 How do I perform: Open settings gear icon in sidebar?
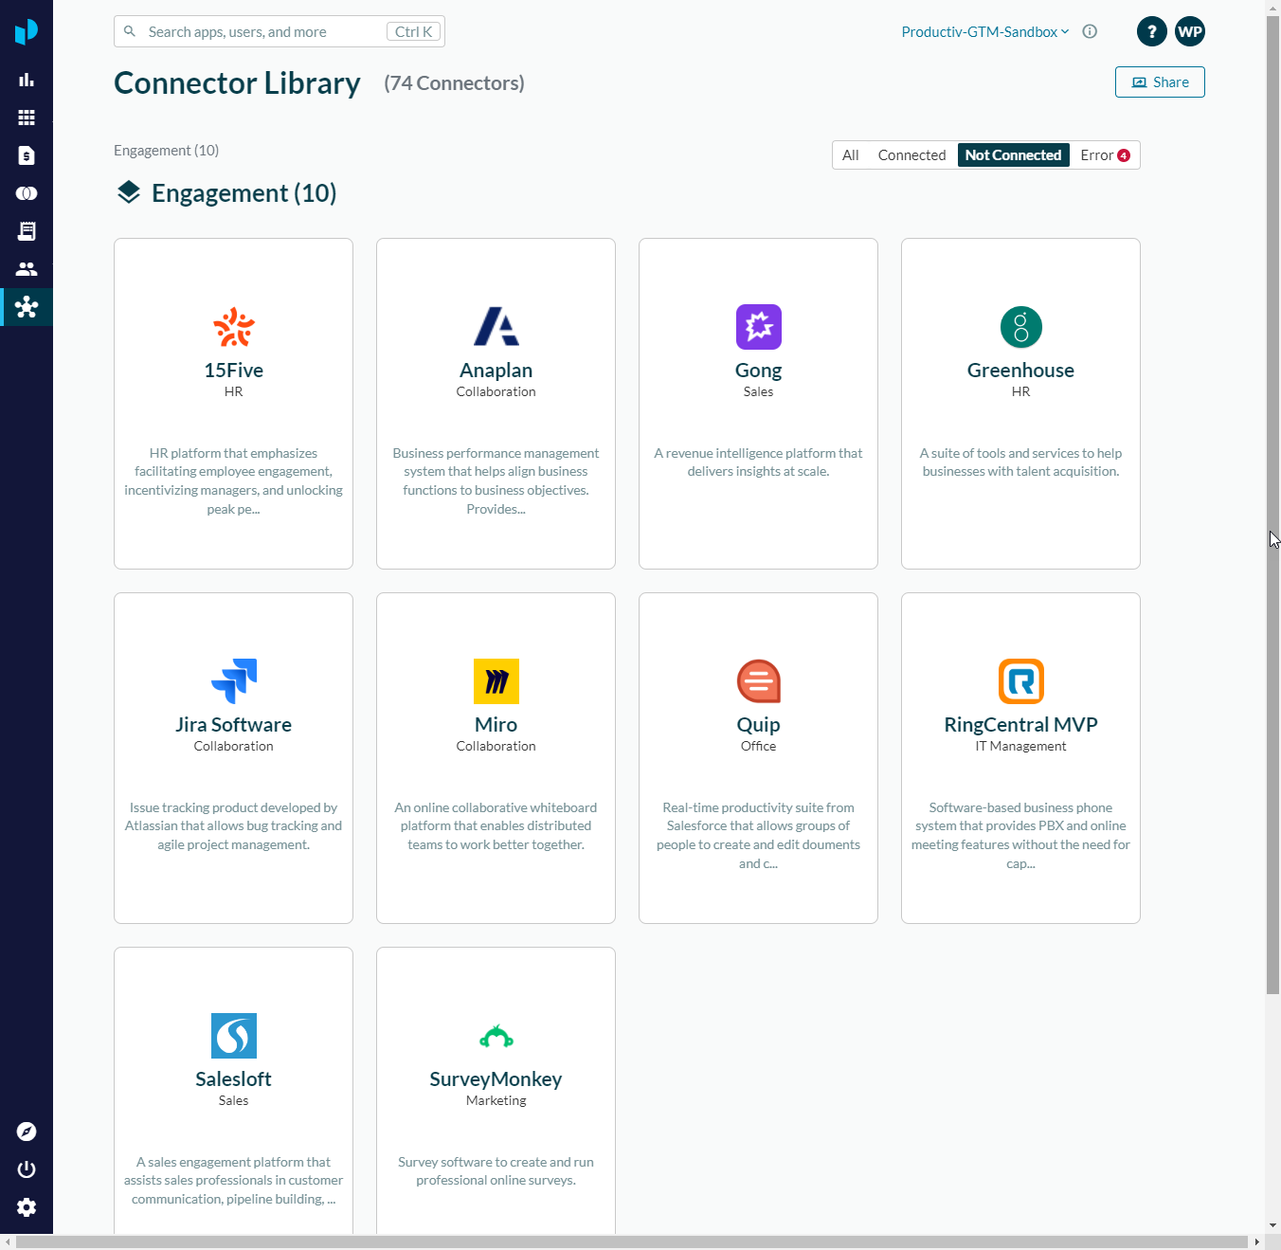[27, 1207]
